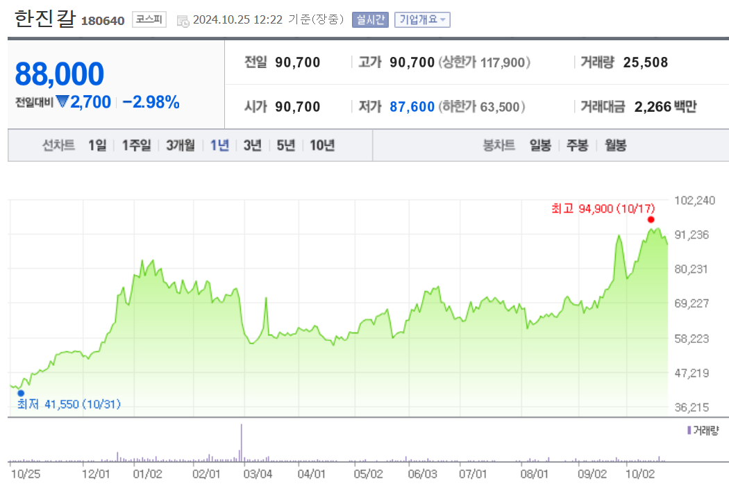Click the 상한가 117,900 text
729x486 pixels.
[484, 62]
